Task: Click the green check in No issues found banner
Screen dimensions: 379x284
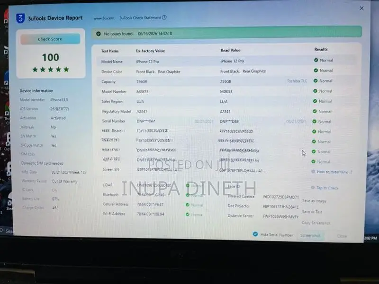Action: pyautogui.click(x=99, y=34)
